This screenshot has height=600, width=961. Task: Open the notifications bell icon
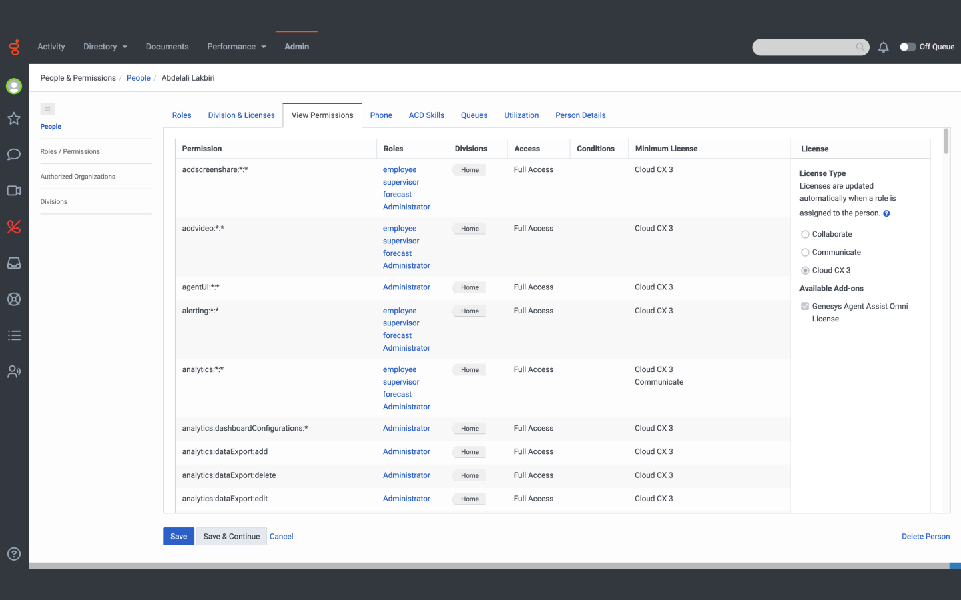coord(883,47)
